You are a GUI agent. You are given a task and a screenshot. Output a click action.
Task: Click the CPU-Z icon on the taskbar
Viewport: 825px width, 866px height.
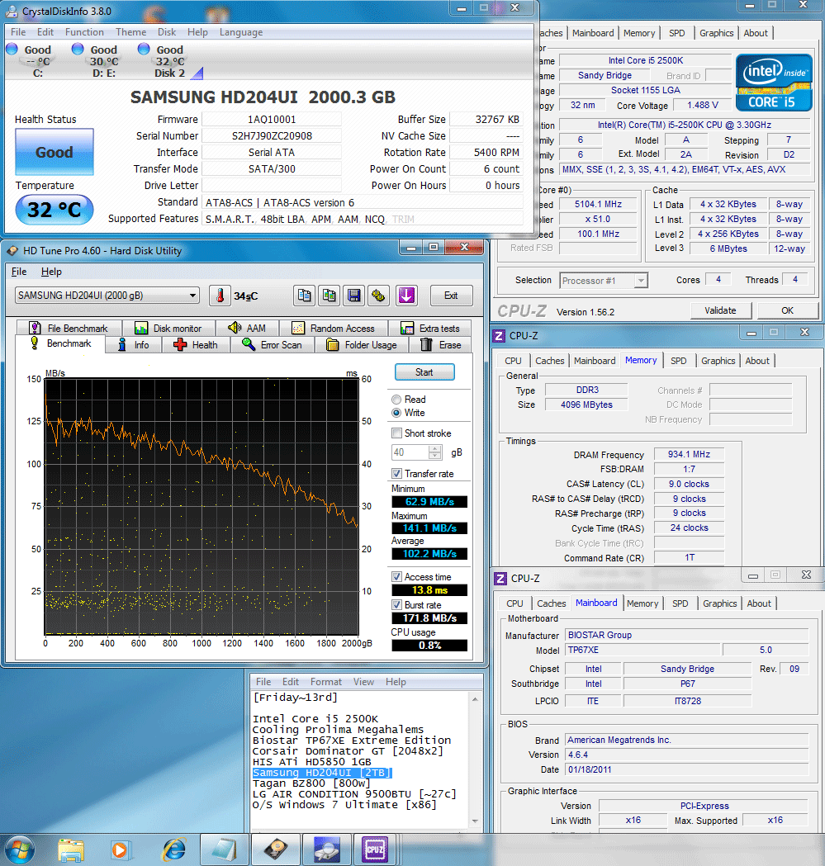(375, 849)
